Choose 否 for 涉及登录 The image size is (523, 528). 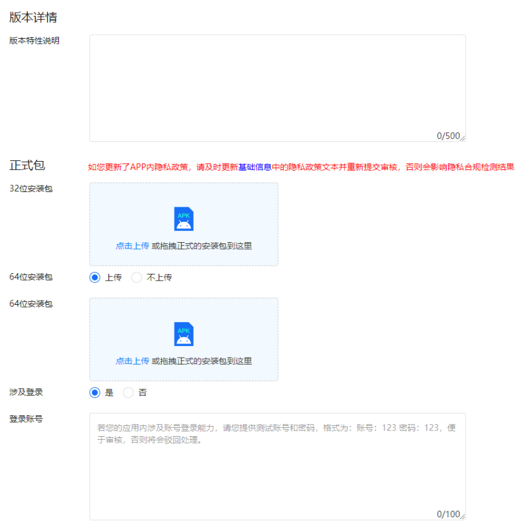point(128,392)
